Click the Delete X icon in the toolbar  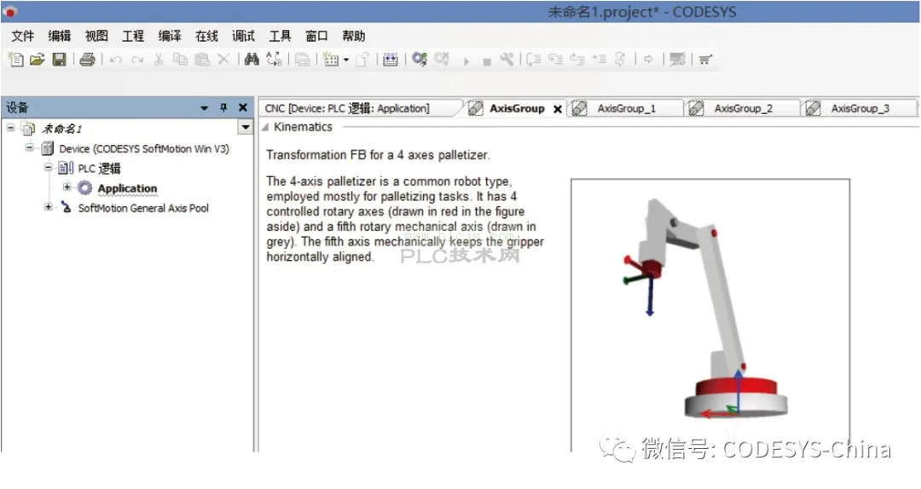coord(223,60)
